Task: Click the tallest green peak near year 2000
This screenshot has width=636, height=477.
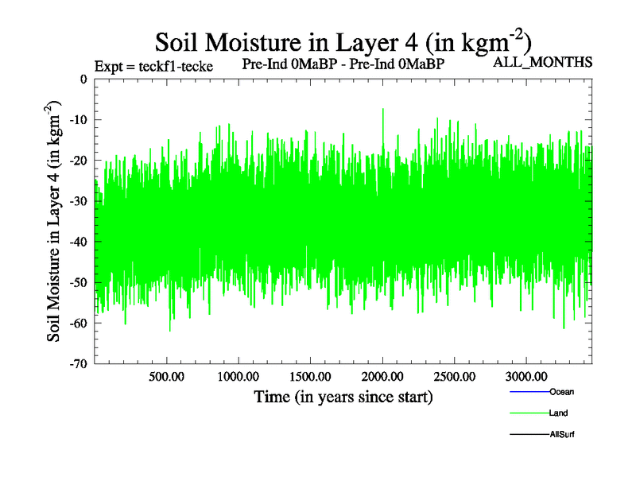Action: click(383, 111)
